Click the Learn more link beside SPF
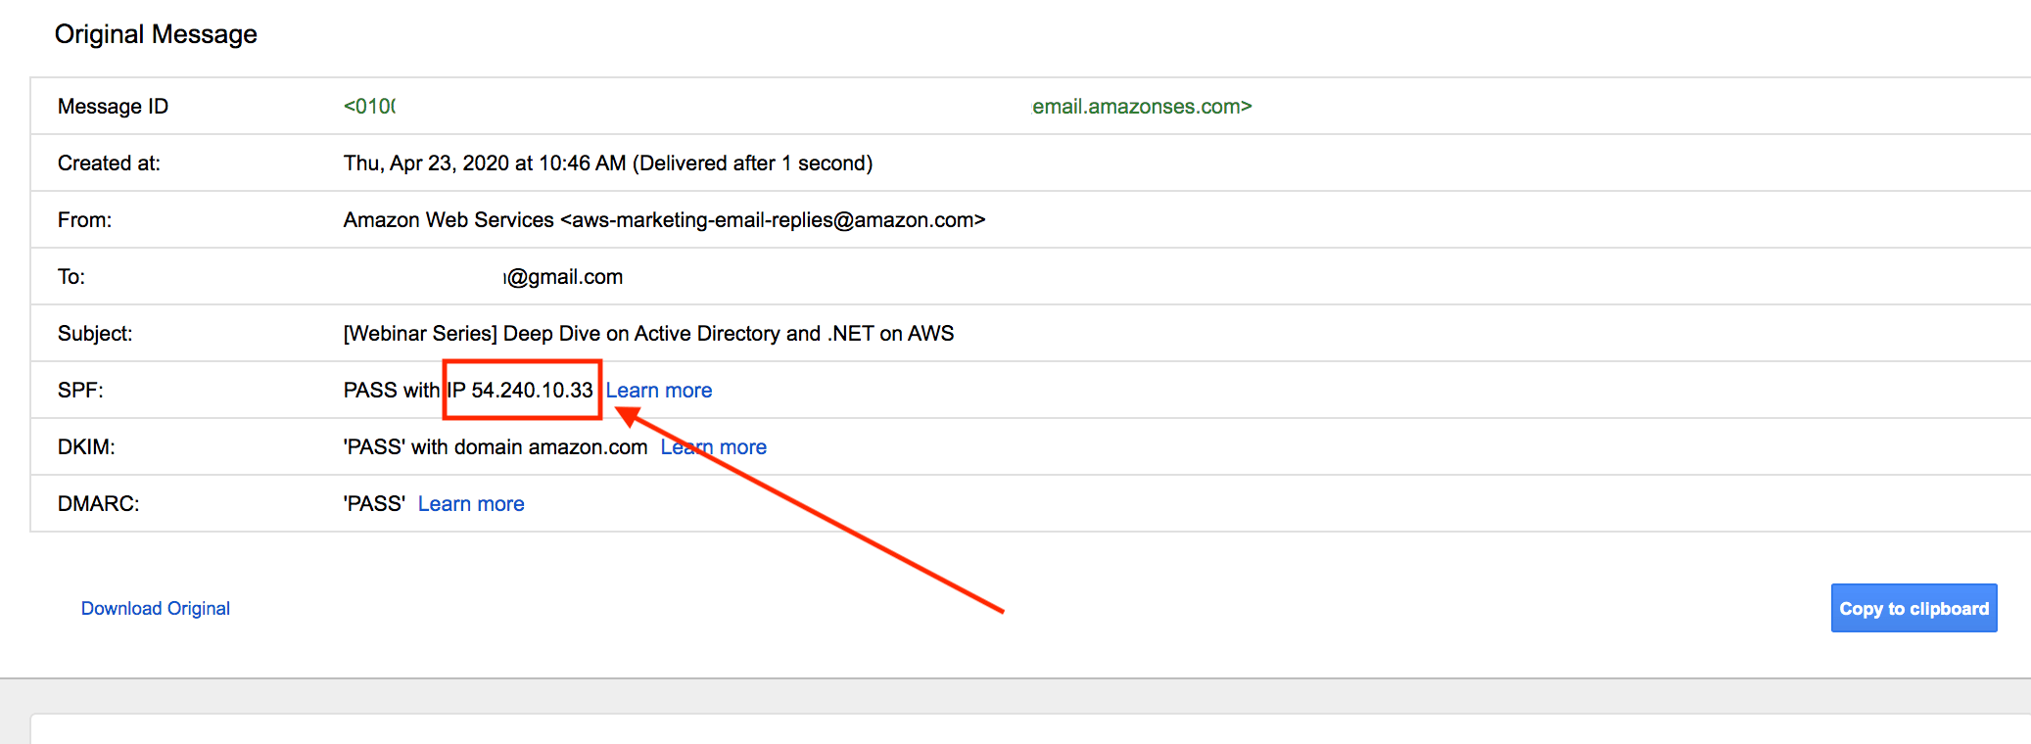Viewport: 2031px width, 744px height. click(x=658, y=391)
